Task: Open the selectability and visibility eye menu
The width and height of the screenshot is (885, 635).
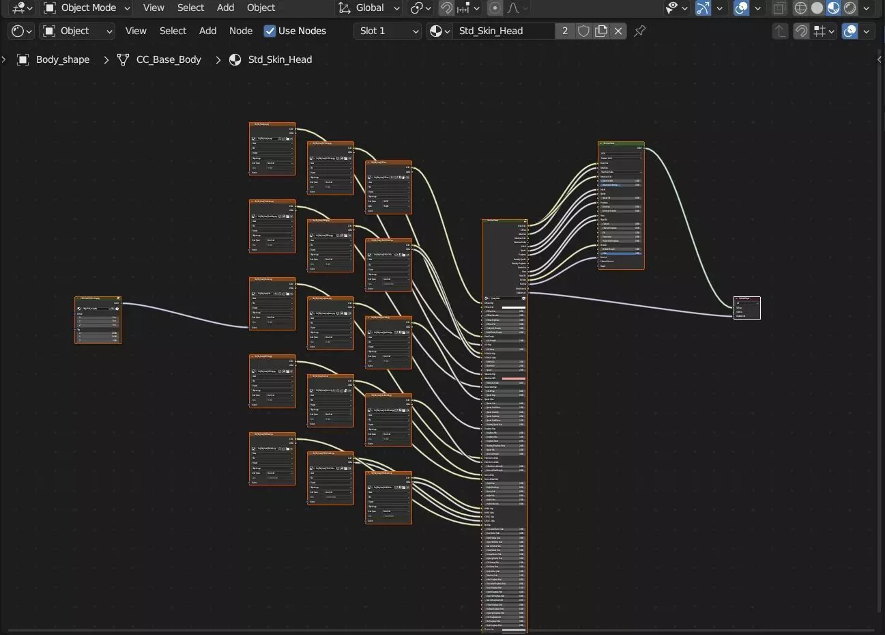Action: [x=676, y=8]
